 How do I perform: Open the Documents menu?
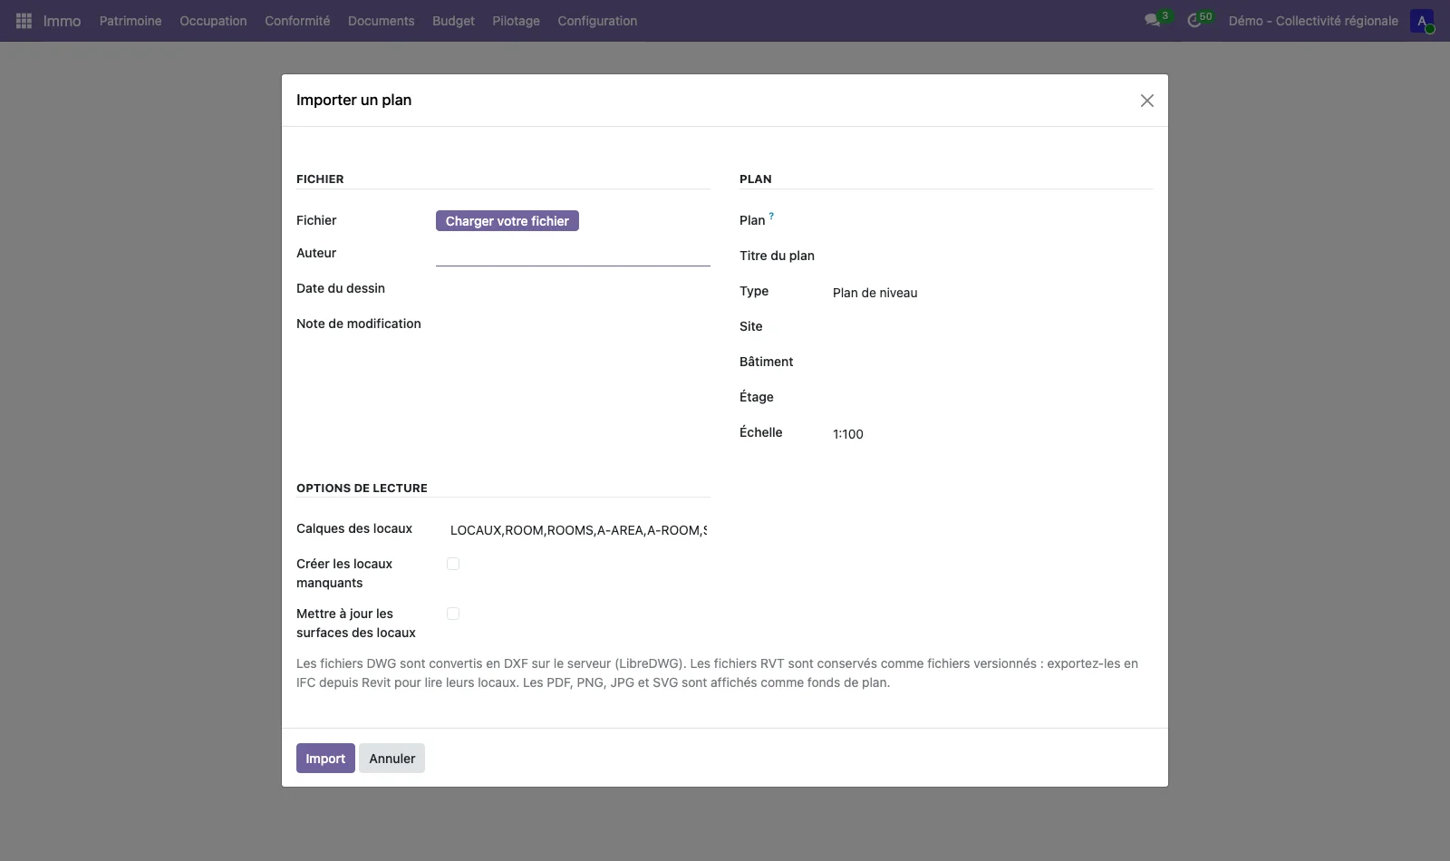coord(381,21)
